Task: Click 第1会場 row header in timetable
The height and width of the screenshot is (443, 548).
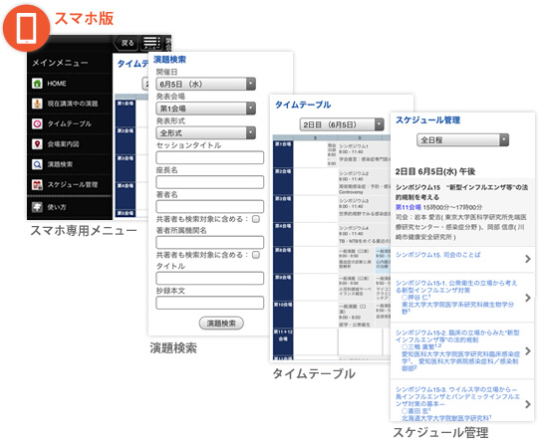Action: [x=283, y=154]
